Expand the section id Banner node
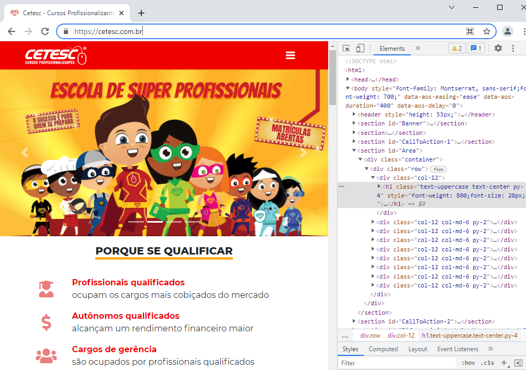 [x=354, y=123]
